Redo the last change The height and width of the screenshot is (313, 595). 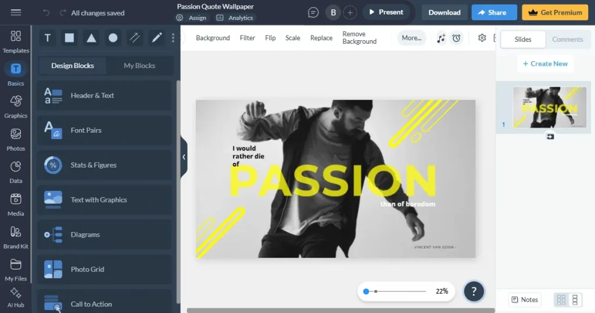63,13
